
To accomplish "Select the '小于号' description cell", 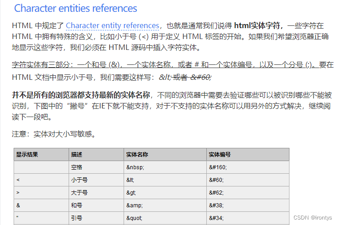I will pyautogui.click(x=96, y=180).
